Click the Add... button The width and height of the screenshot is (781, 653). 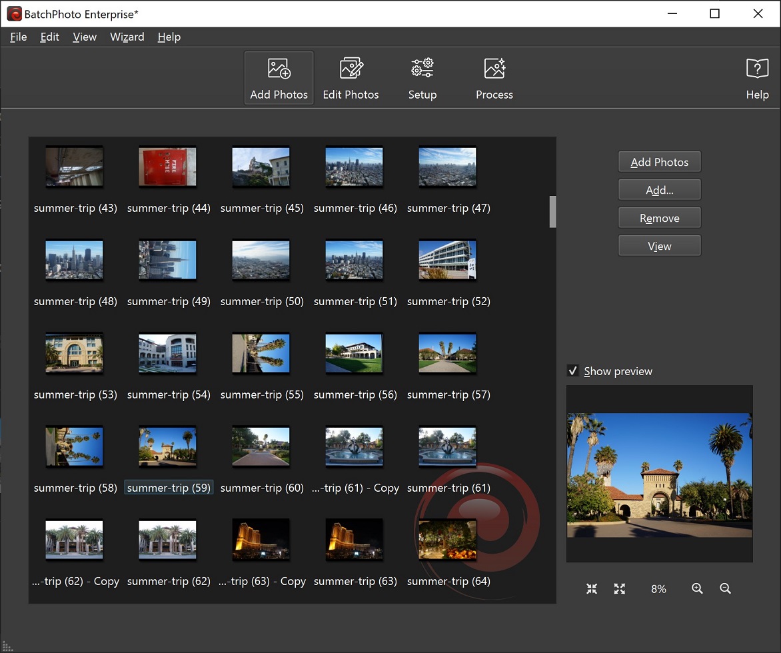click(659, 189)
